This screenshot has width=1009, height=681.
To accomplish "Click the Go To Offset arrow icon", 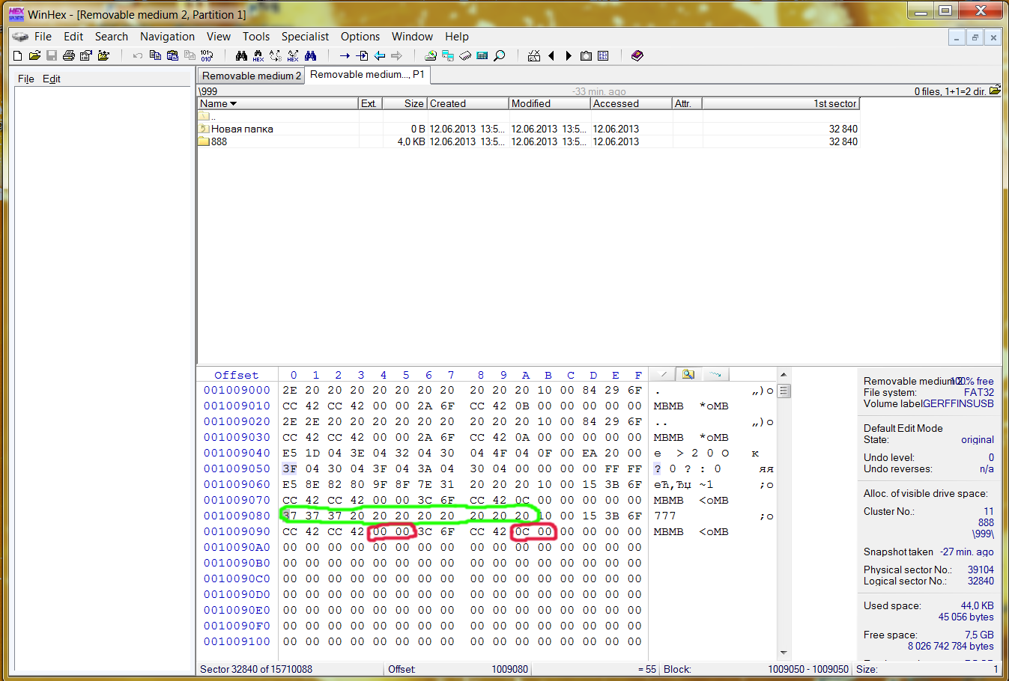I will [345, 55].
